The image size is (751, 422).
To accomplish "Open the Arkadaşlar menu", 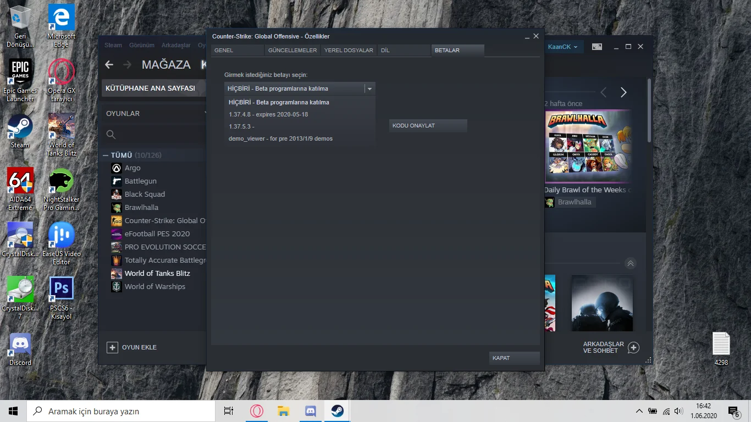I will pyautogui.click(x=176, y=45).
